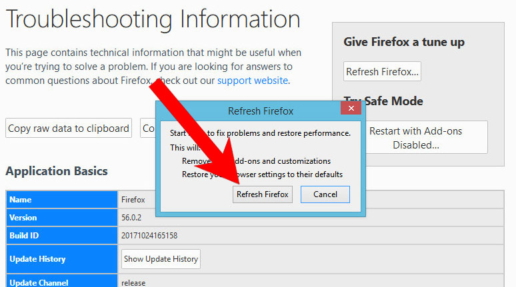Select the release channel value

133,283
